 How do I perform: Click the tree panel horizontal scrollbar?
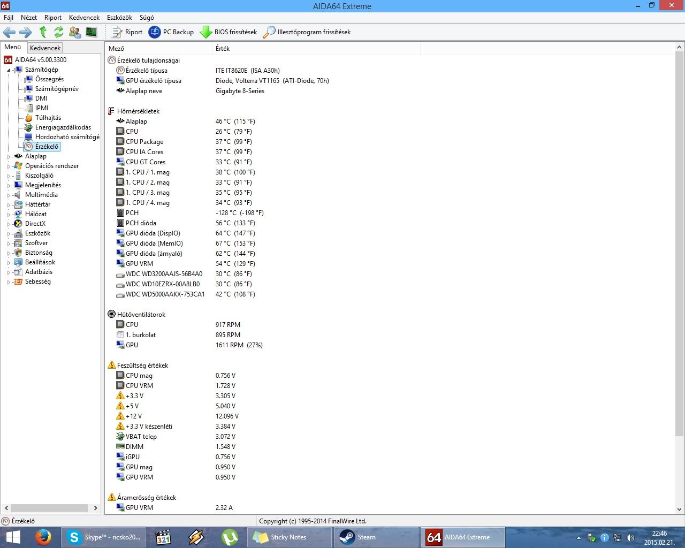(50, 508)
